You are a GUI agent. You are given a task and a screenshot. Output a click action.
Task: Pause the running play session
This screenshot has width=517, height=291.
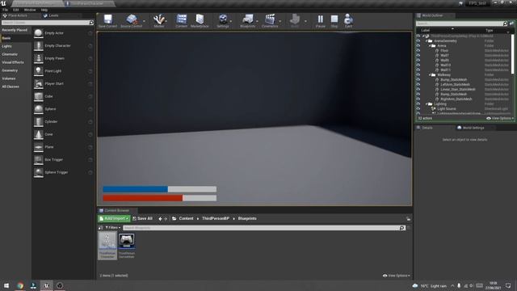[321, 19]
